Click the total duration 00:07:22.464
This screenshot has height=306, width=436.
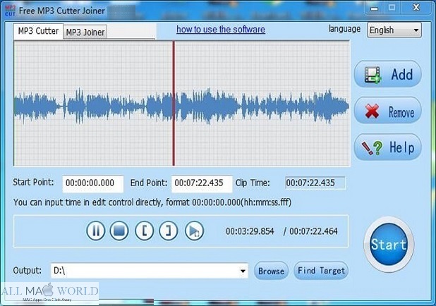coord(313,231)
